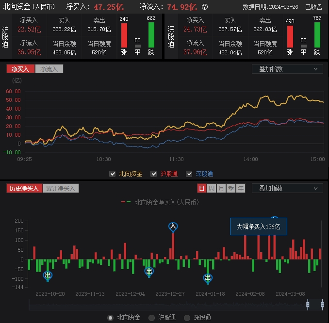329x323 pixels.
Task: Select the 月 period button
Action: coord(221,188)
